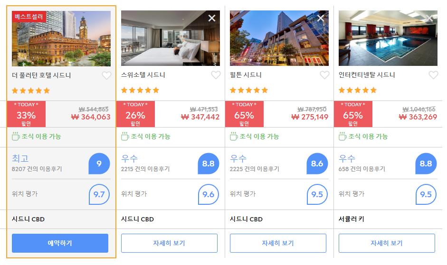Image resolution: width=447 pixels, height=265 pixels.
Task: Click breakfast cup icon under 힐튼 시드니
Action: click(234, 137)
